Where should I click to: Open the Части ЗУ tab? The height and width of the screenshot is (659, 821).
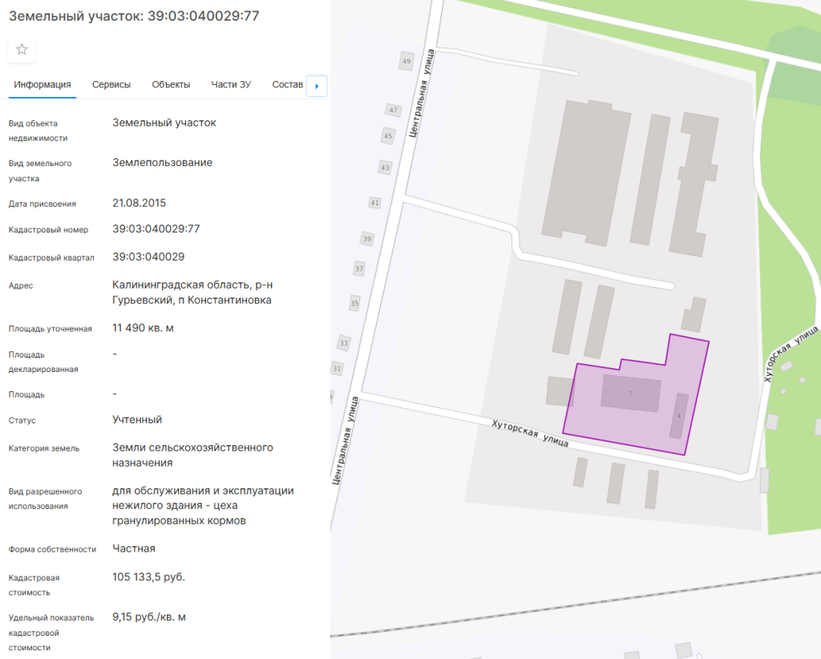point(231,85)
